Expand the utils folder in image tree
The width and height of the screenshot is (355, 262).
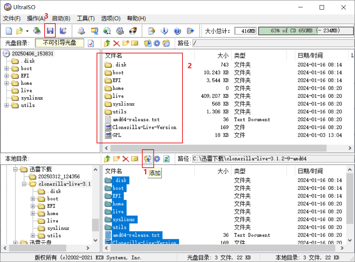(x=7, y=105)
